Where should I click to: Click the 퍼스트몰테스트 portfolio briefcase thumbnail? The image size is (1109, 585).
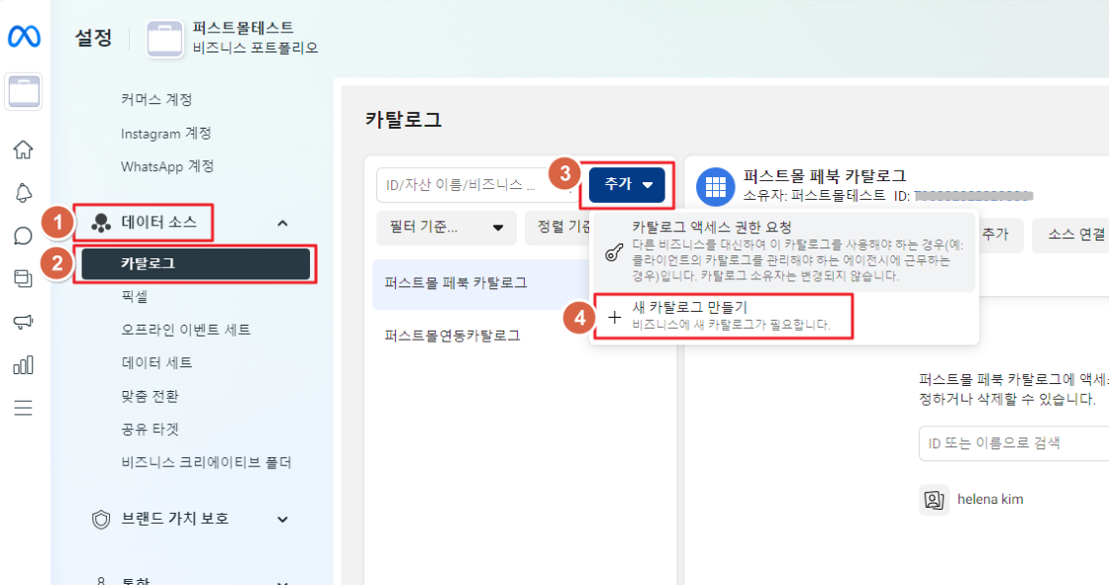[x=164, y=39]
